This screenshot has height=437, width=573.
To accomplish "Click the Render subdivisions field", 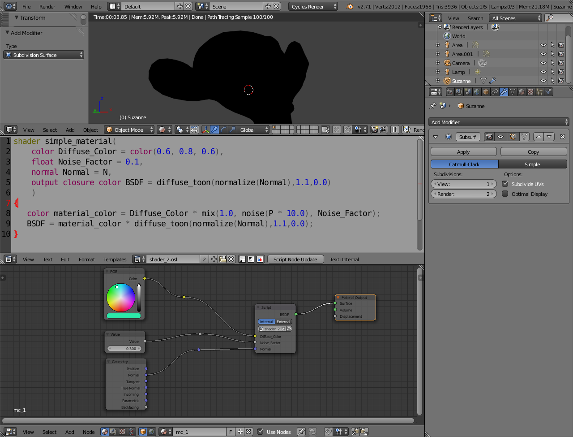I will click(x=463, y=194).
